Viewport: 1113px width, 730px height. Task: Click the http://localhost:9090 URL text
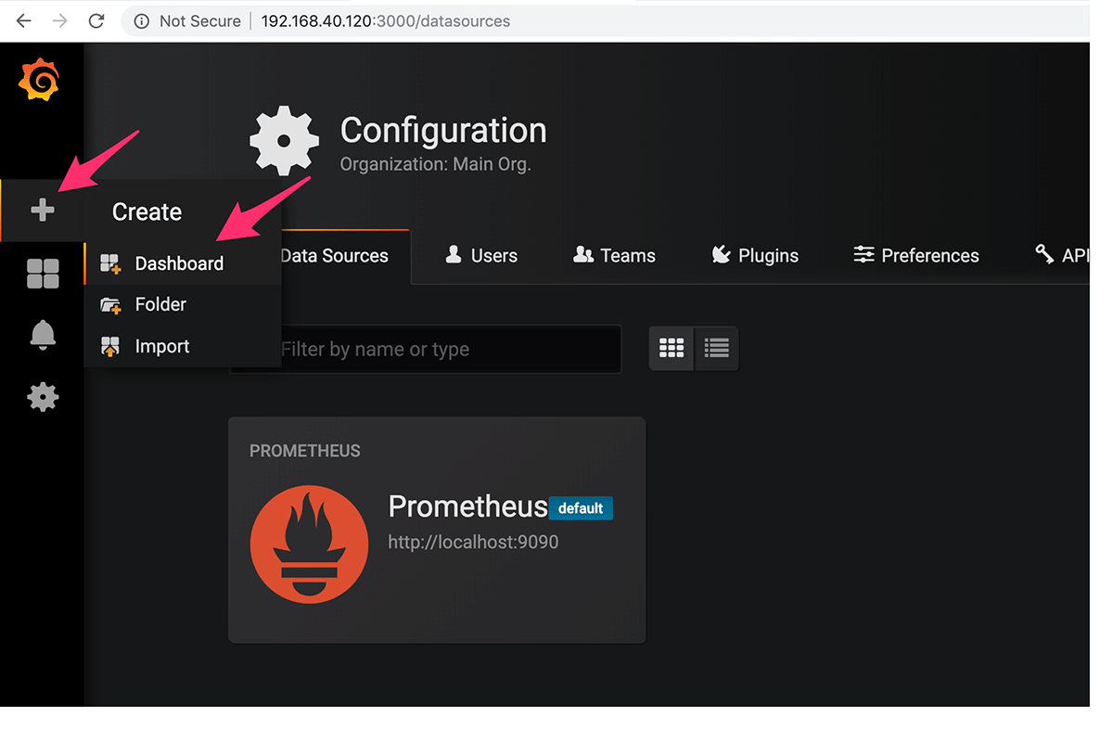(473, 542)
